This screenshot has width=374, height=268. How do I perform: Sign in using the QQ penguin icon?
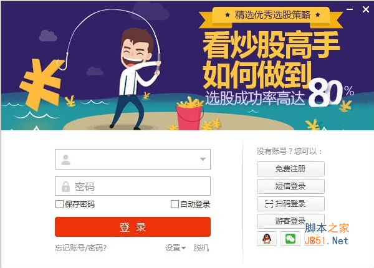(x=267, y=239)
